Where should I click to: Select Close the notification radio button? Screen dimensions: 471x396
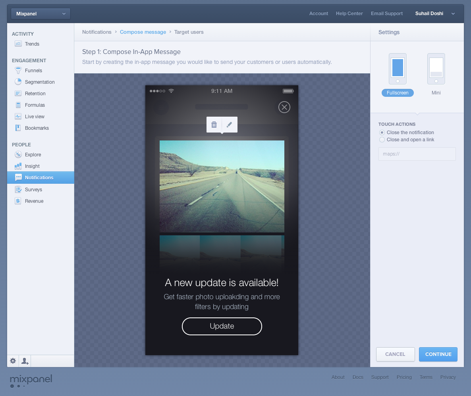point(382,133)
